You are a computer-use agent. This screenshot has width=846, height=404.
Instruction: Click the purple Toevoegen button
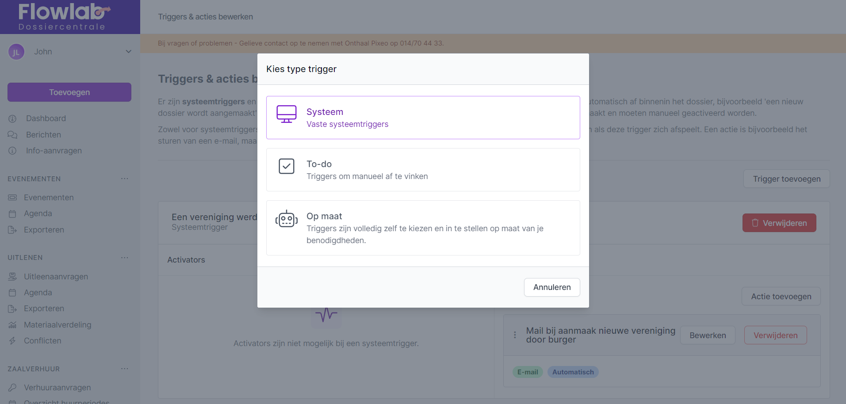(x=69, y=92)
